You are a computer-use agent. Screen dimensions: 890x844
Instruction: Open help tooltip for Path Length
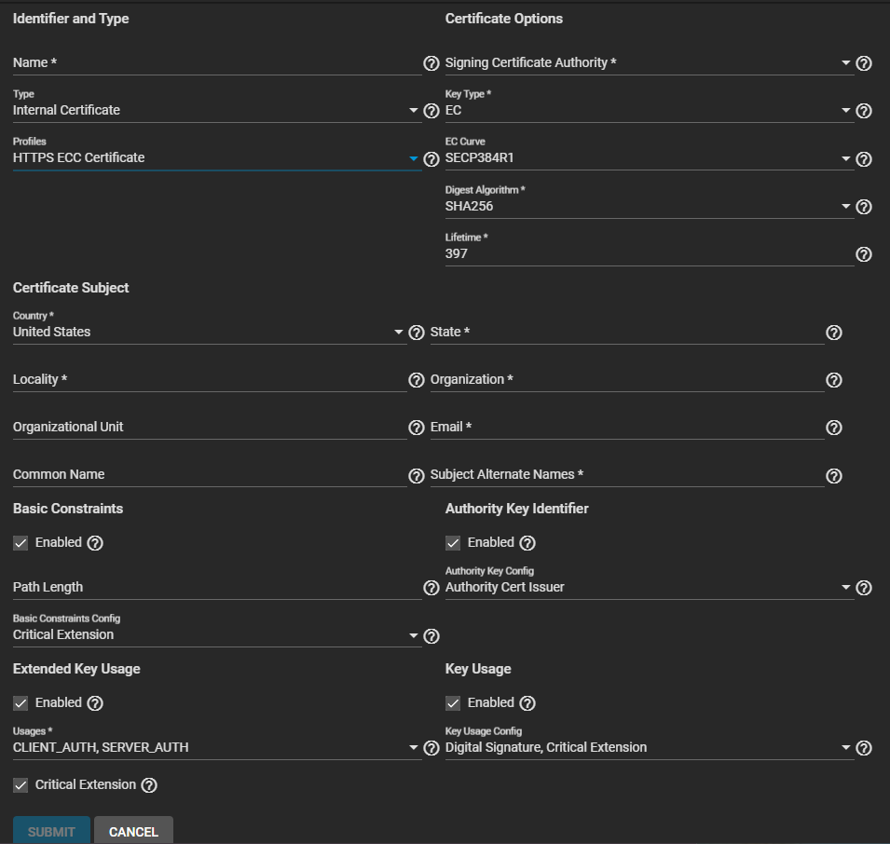click(x=431, y=588)
